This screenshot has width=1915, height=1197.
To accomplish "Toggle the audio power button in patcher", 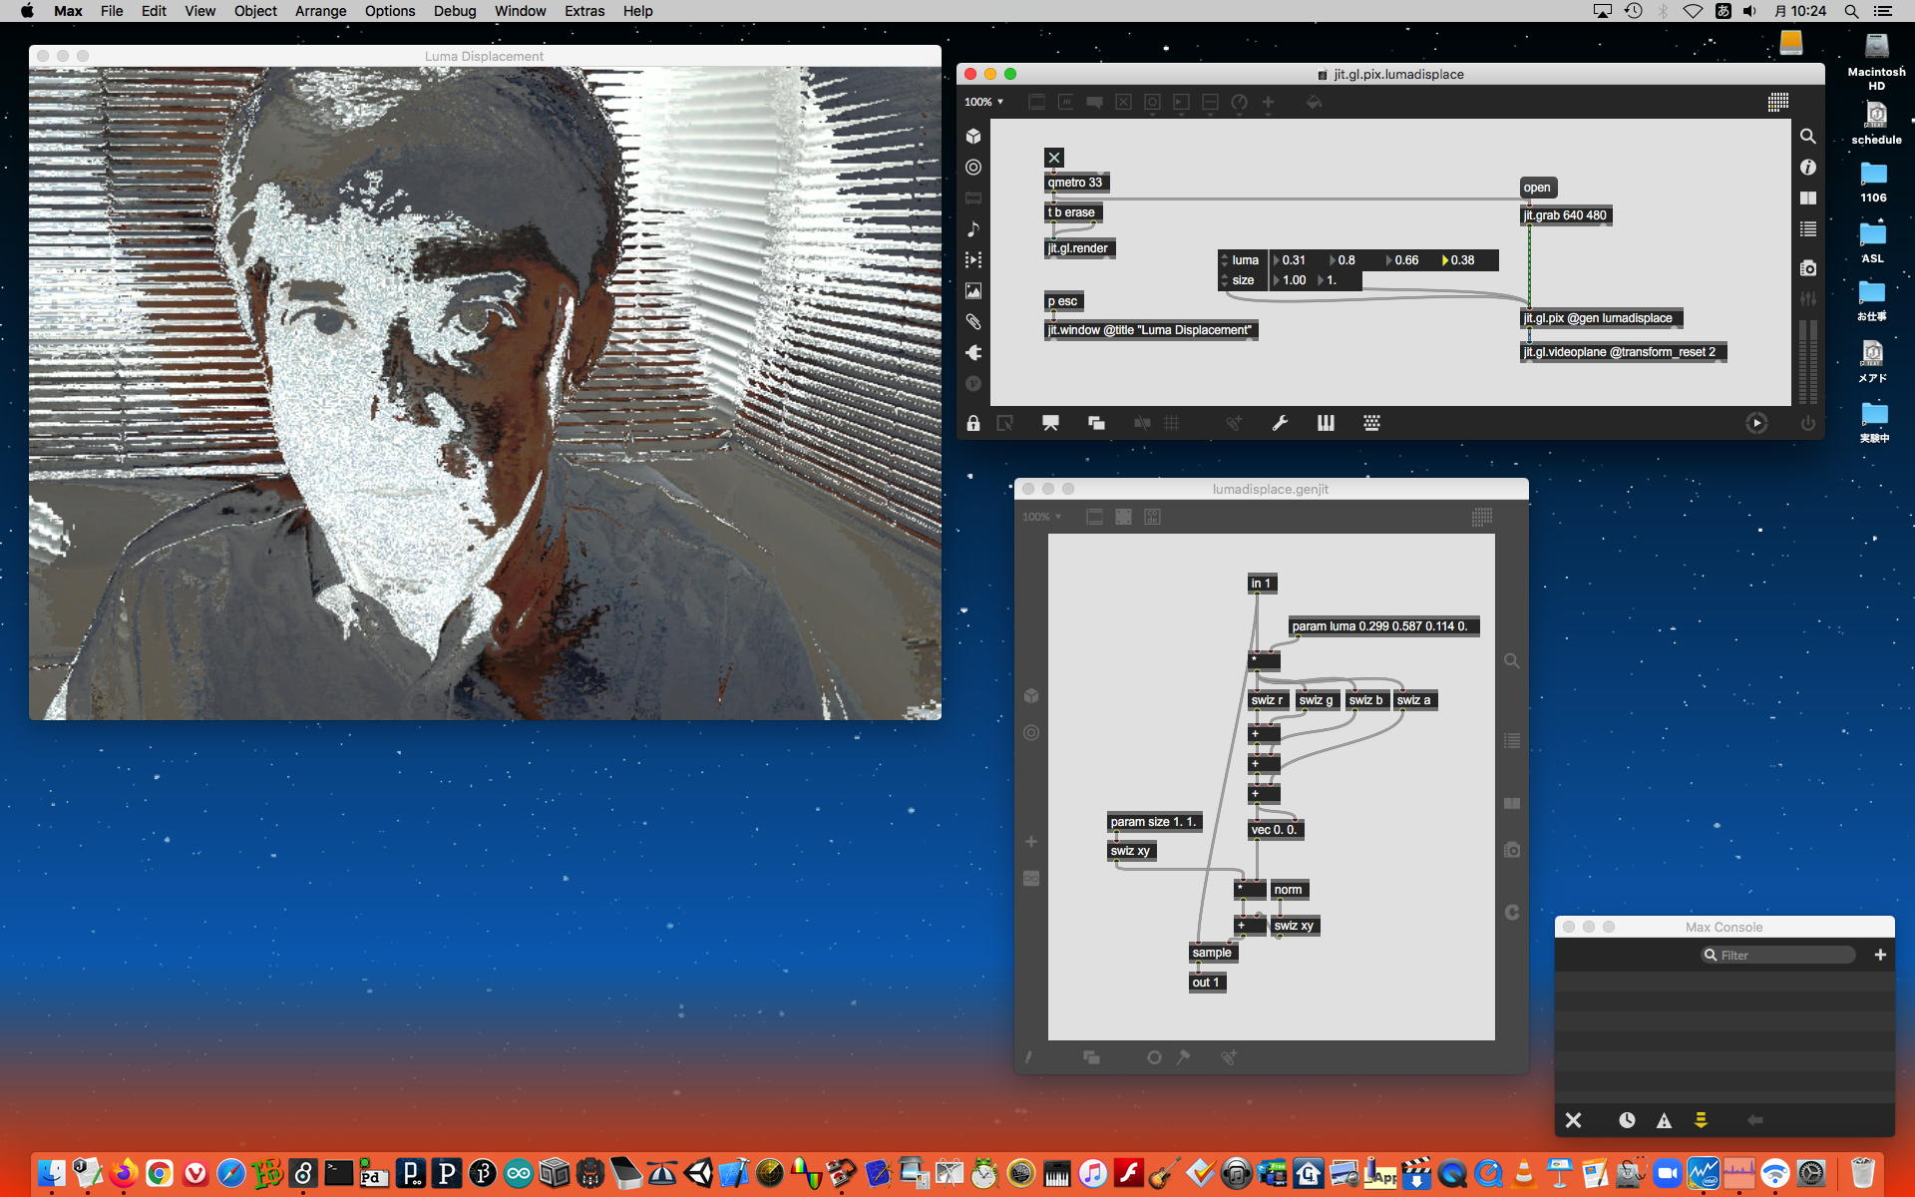I will click(x=1807, y=423).
